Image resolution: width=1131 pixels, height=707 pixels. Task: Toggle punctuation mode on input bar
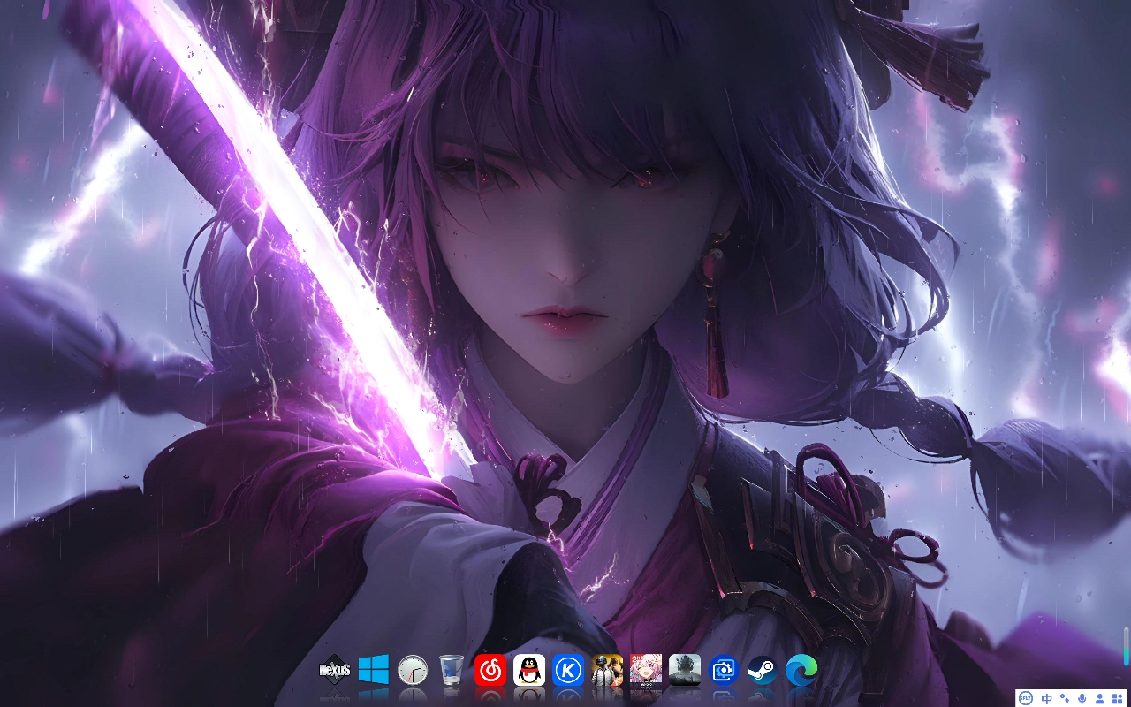[1065, 698]
